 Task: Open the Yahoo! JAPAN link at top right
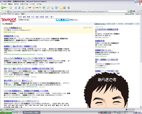click(129, 14)
